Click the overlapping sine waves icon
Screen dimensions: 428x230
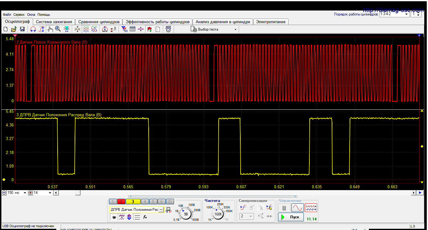pyautogui.click(x=94, y=29)
